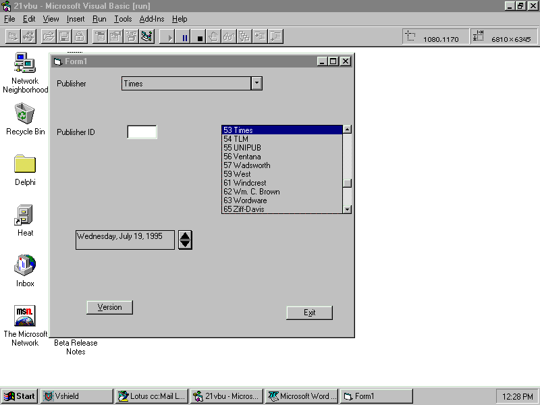Open the Run menu
Viewport: 540px width, 405px height.
coord(99,19)
